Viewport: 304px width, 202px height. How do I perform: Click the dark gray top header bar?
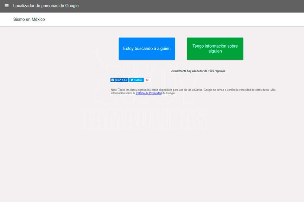190,6
